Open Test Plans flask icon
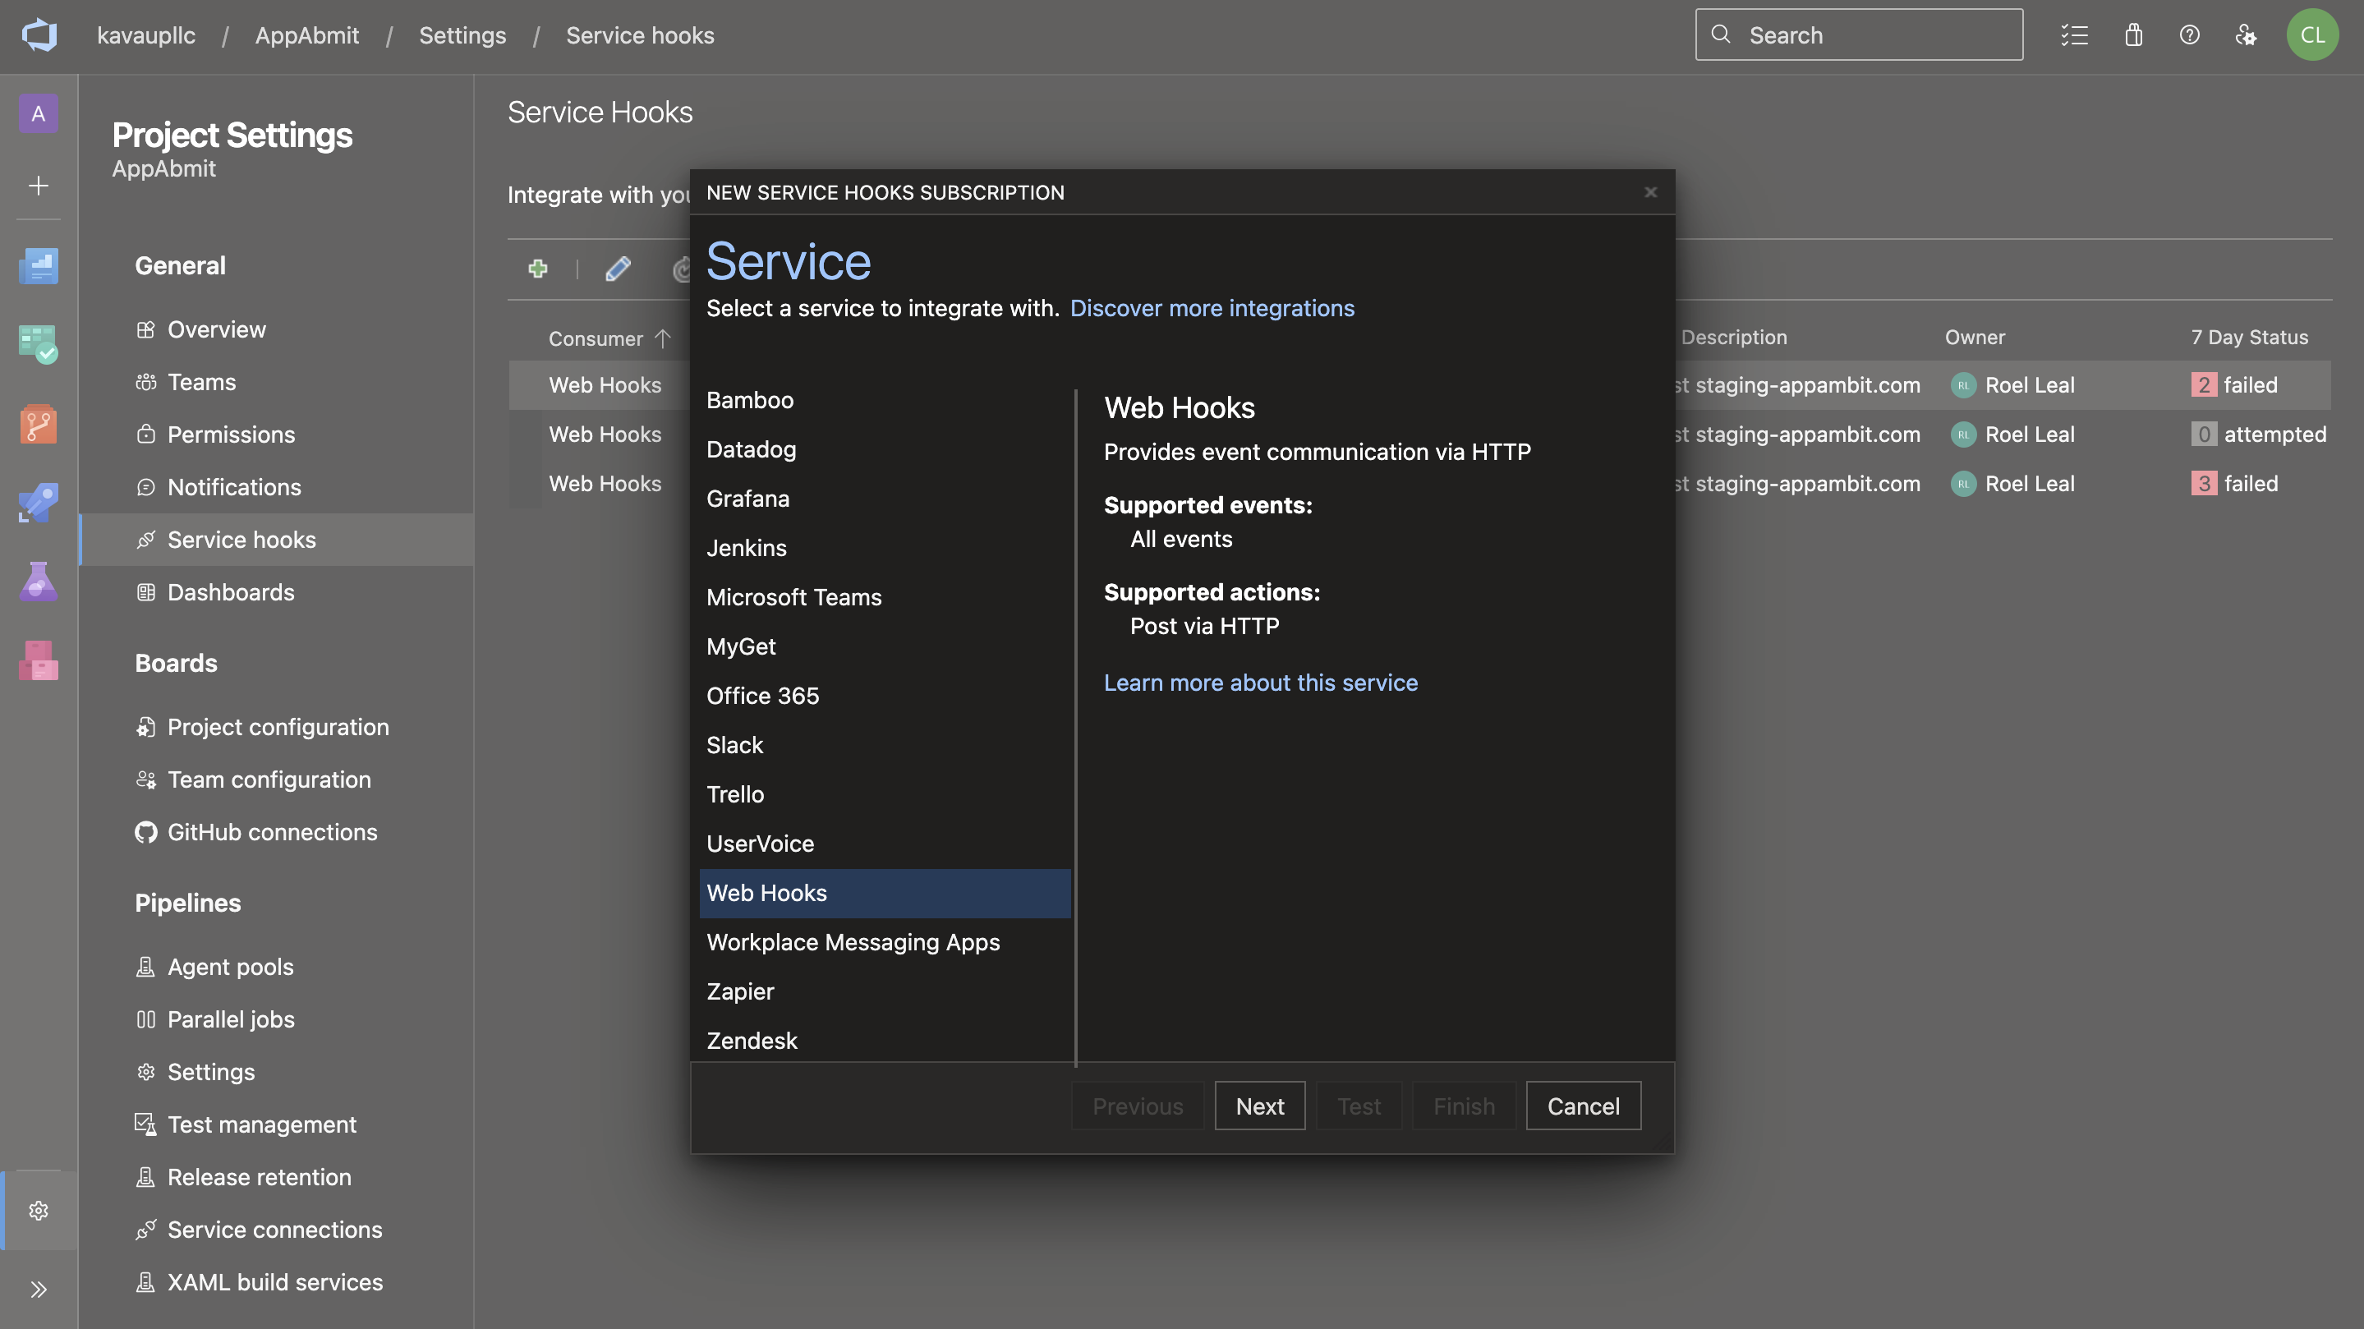Image resolution: width=2364 pixels, height=1329 pixels. point(39,581)
